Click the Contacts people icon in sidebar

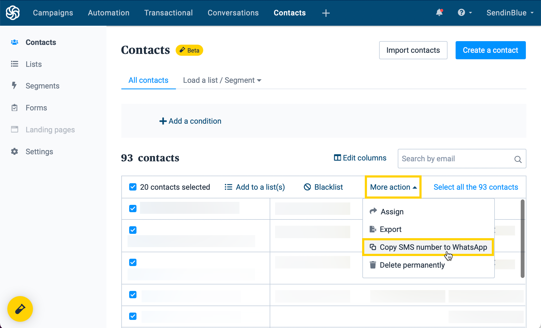click(15, 42)
